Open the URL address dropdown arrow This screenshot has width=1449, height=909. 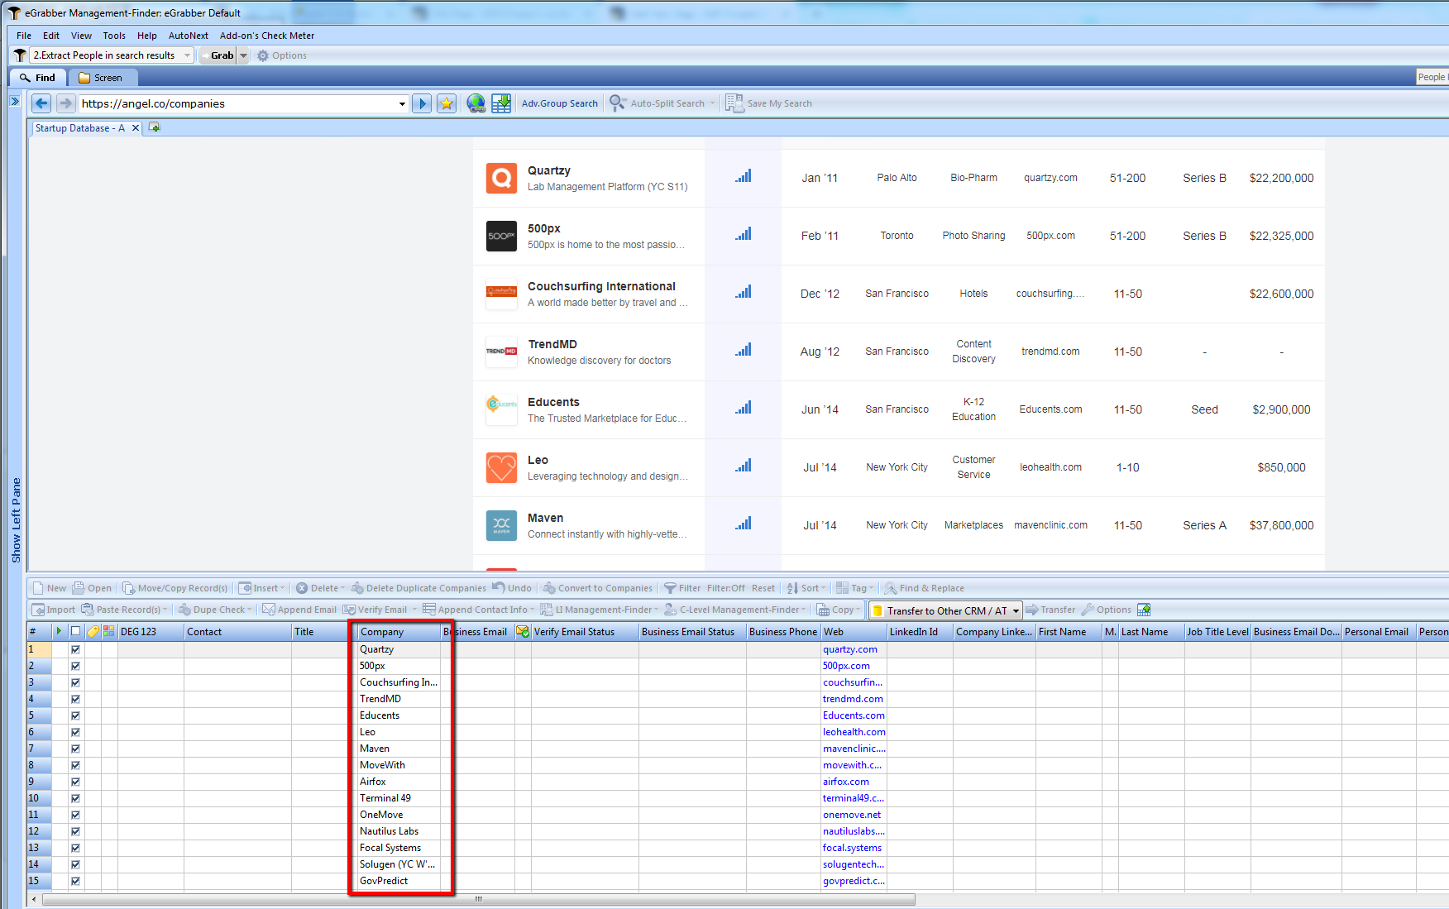click(x=402, y=103)
